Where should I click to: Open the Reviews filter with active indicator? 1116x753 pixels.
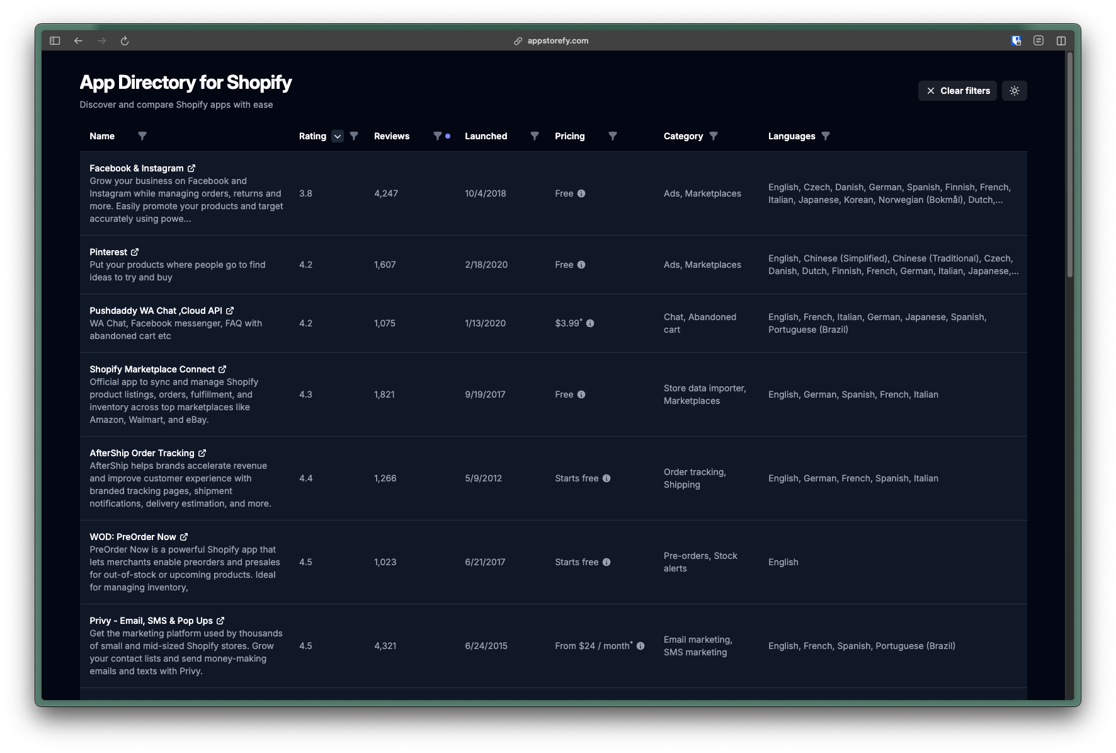(x=438, y=136)
